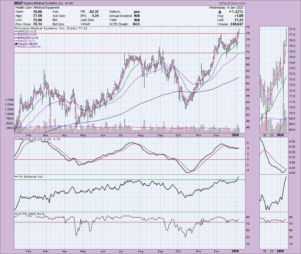Open the zoomed PMO thumbnail panel
Image resolution: width=301 pixels, height=254 pixels.
[x=274, y=155]
